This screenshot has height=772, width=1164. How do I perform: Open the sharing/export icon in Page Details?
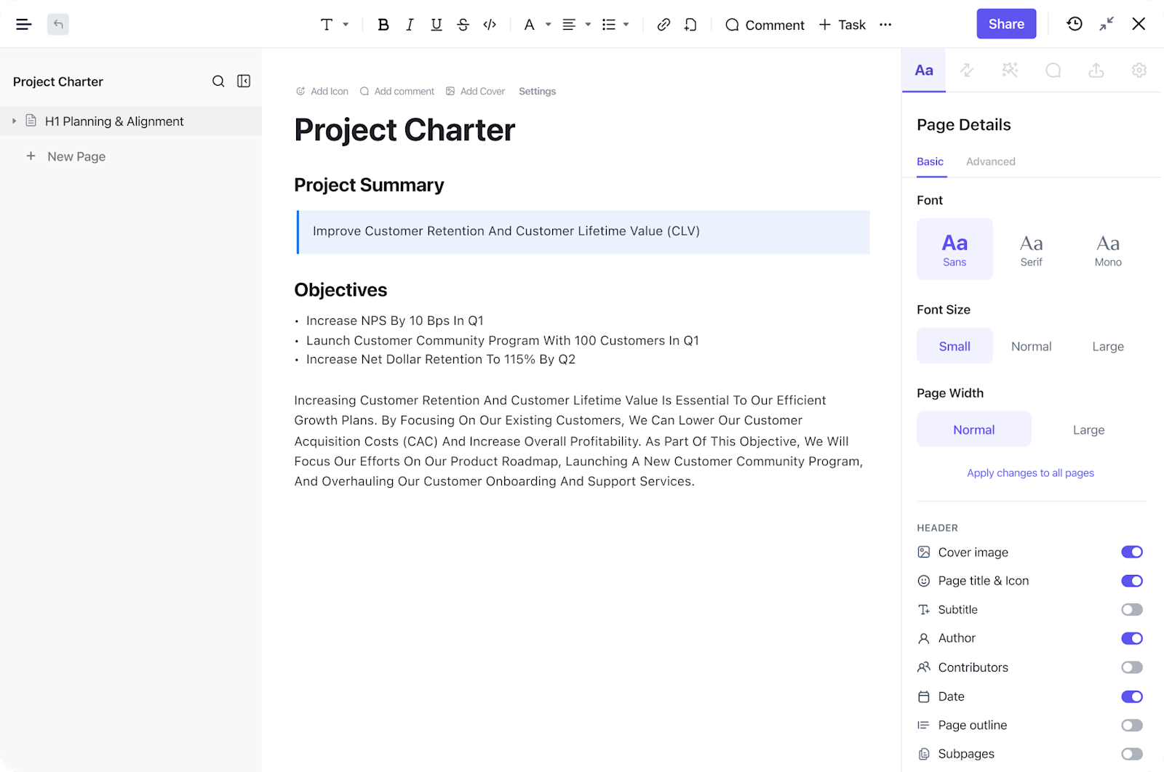click(1096, 70)
